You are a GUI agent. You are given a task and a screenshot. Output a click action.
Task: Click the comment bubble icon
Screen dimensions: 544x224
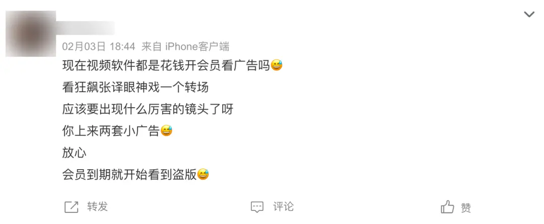tap(257, 207)
